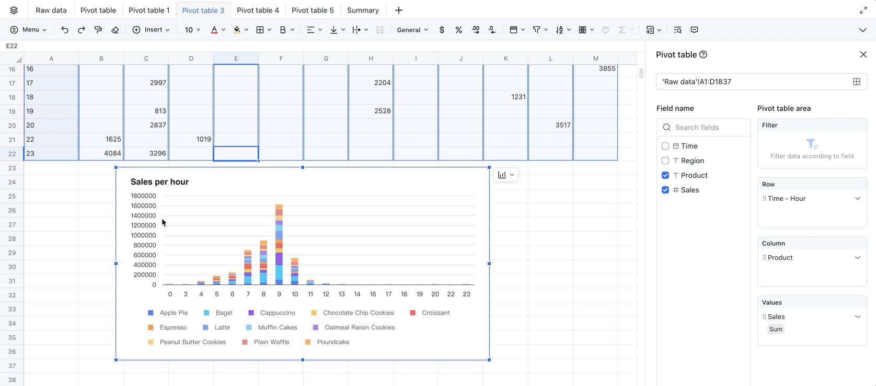The width and height of the screenshot is (876, 386).
Task: Click the data range selector grid icon
Action: tap(856, 82)
